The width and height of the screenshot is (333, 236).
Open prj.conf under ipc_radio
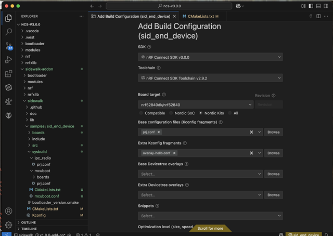44,164
